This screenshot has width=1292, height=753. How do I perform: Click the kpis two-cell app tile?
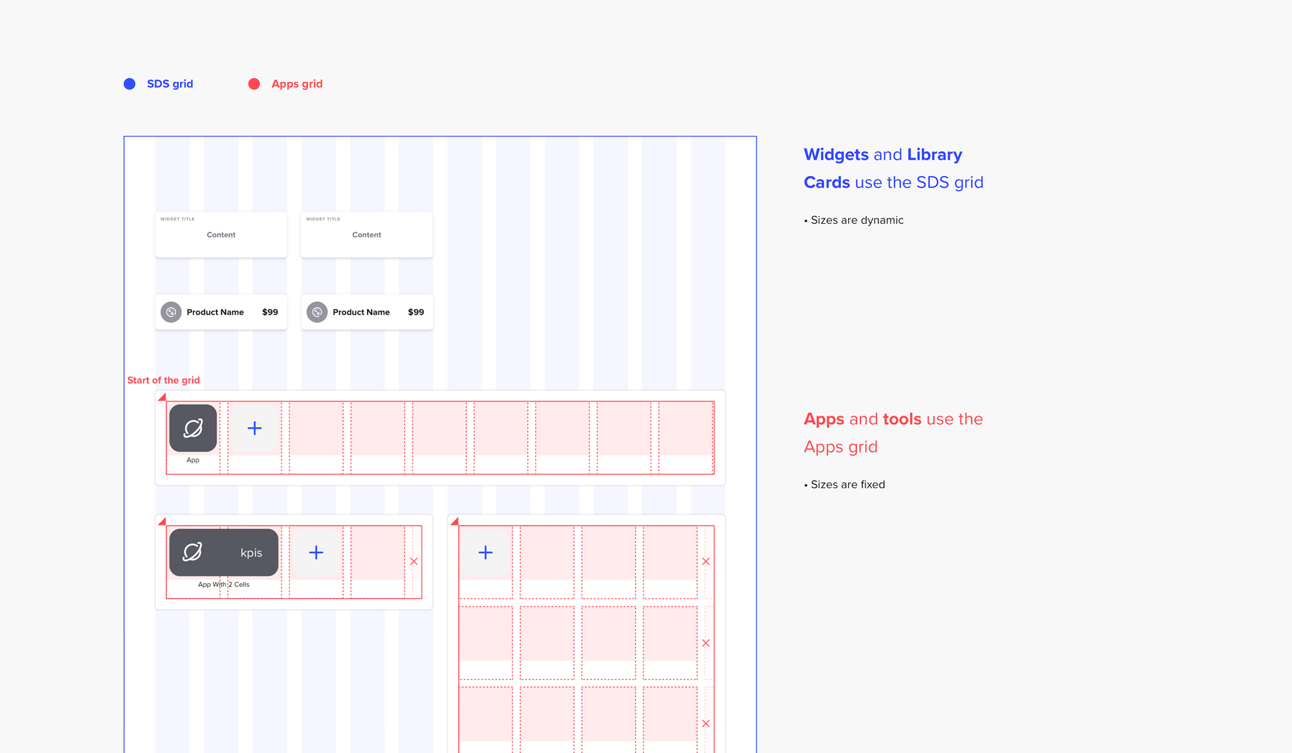[x=223, y=552]
